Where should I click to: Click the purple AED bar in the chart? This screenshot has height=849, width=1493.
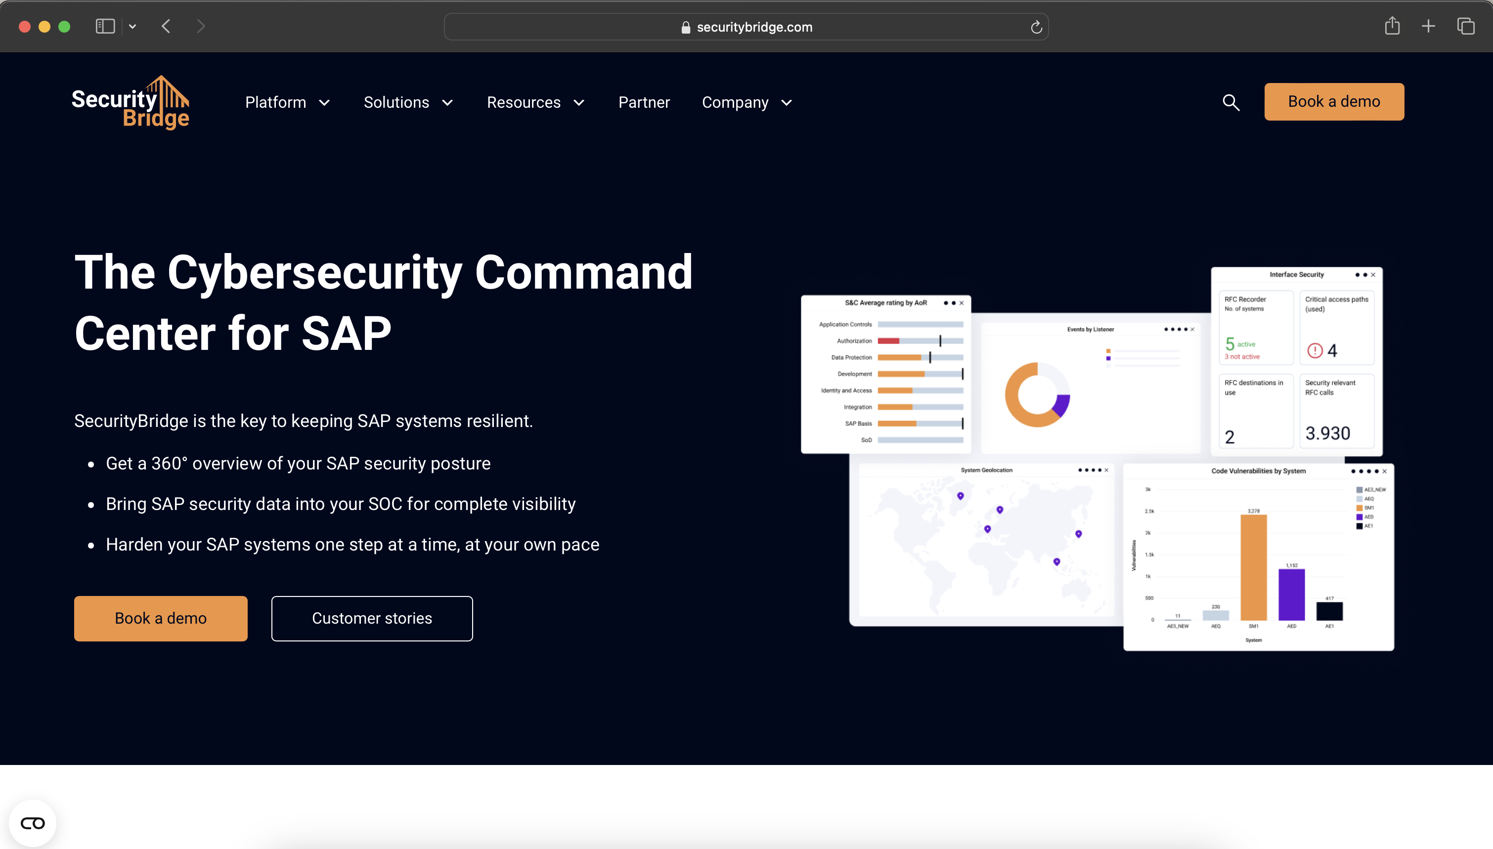pos(1291,595)
